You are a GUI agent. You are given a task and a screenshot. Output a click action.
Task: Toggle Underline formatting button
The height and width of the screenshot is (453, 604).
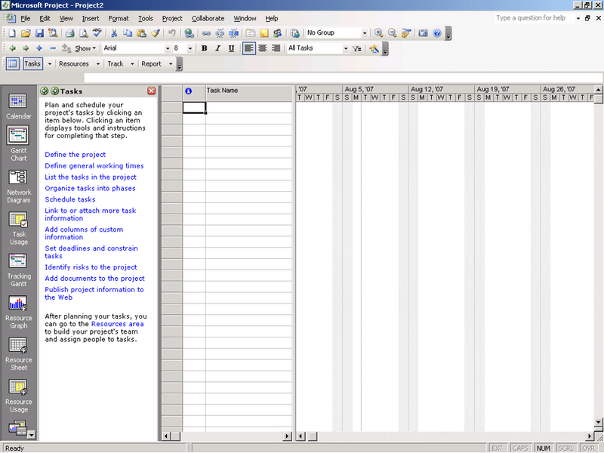coord(231,48)
